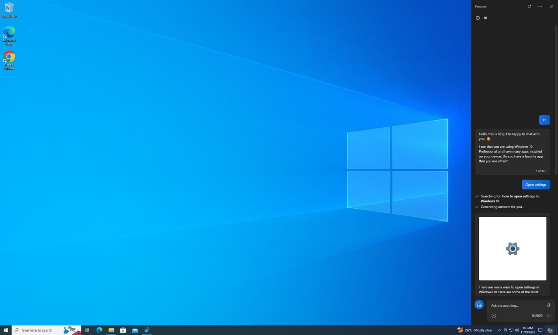Expand the 1 of 30 response selector
The width and height of the screenshot is (558, 335).
(541, 171)
